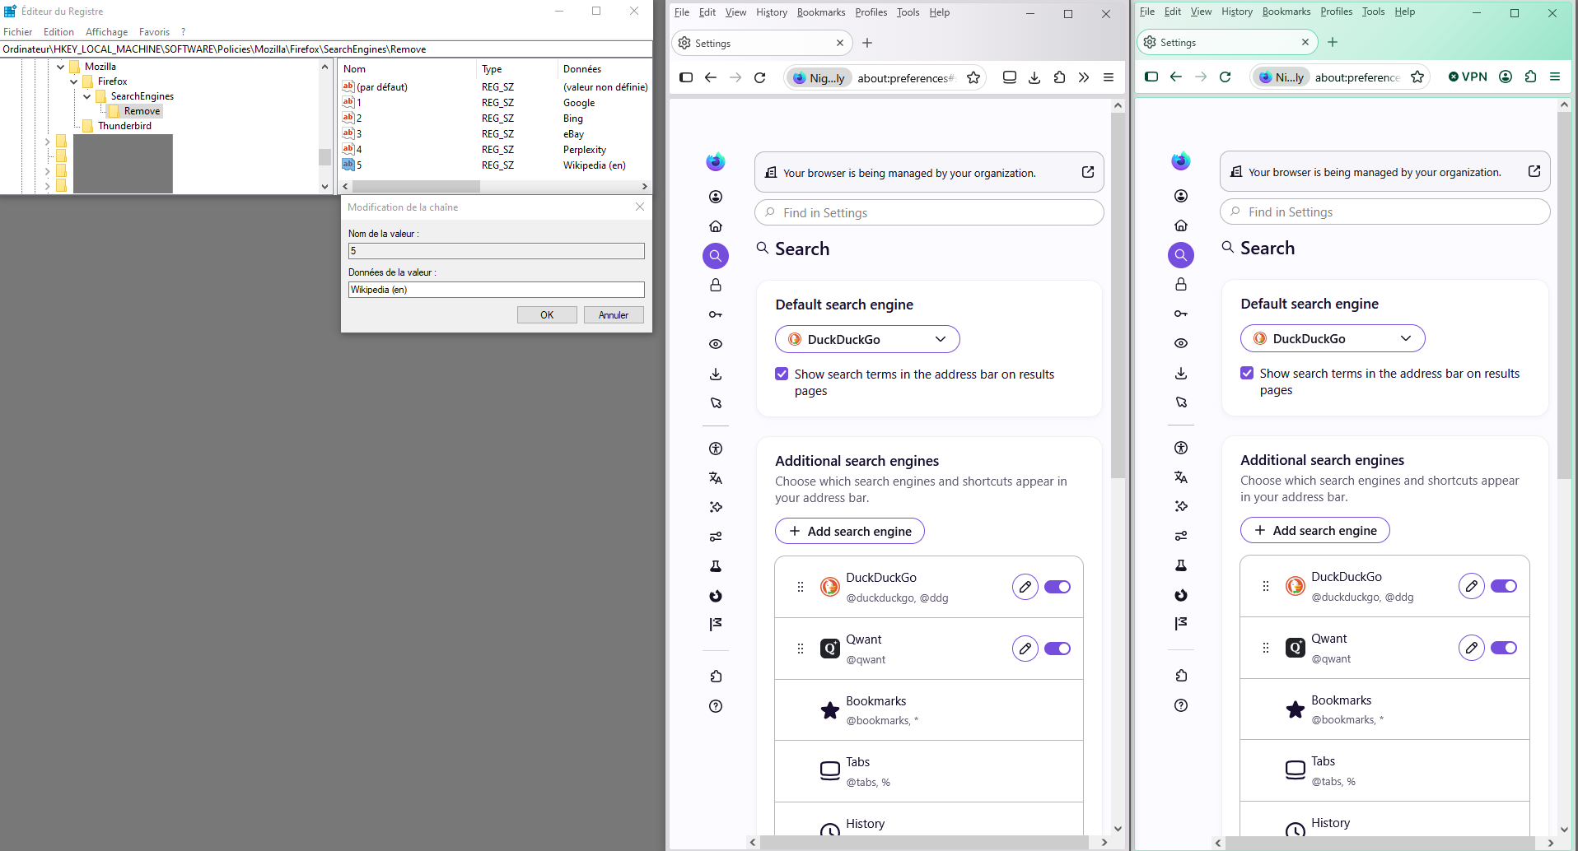
Task: Disable Qwant toggle in middle Firefox window
Action: tap(1057, 649)
